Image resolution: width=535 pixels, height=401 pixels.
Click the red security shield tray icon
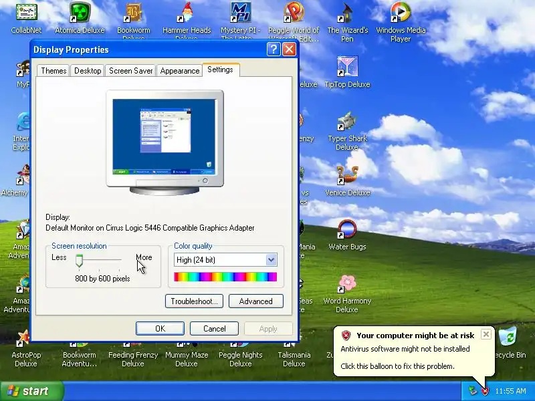click(486, 391)
